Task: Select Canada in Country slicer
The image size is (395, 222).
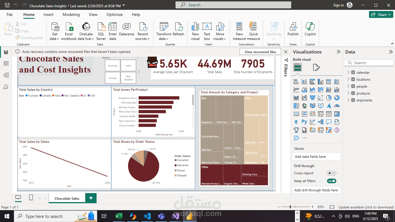Action: [x=112, y=78]
